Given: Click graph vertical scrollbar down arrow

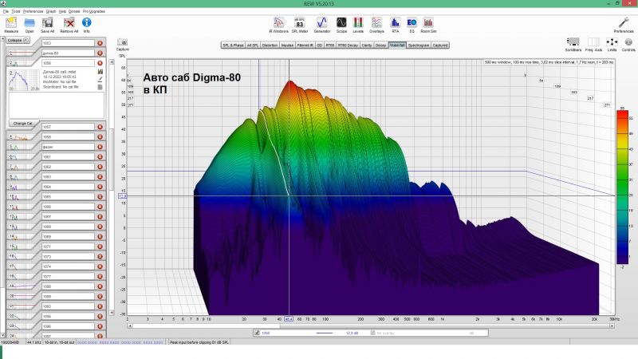Looking at the screenshot, I should (112, 313).
